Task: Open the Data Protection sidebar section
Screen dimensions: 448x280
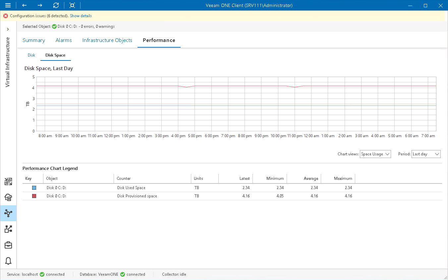Action: (8, 181)
